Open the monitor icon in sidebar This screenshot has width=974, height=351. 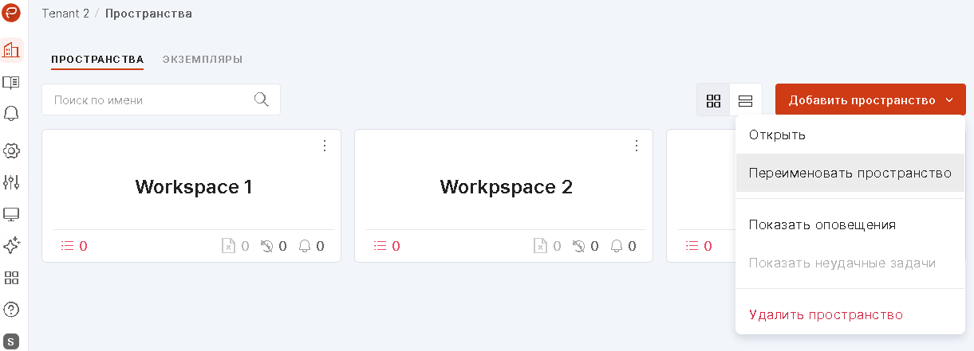tap(12, 214)
